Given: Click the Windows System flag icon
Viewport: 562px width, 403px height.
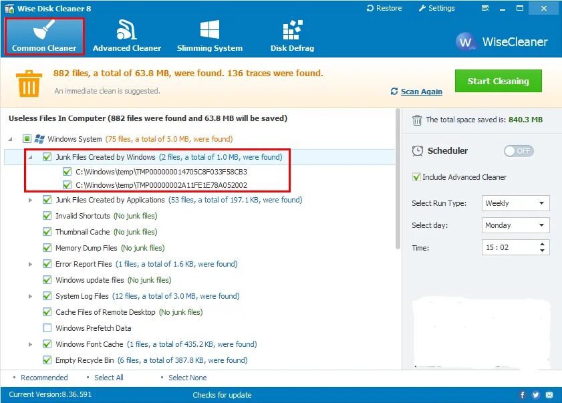Looking at the screenshot, I should click(x=39, y=139).
